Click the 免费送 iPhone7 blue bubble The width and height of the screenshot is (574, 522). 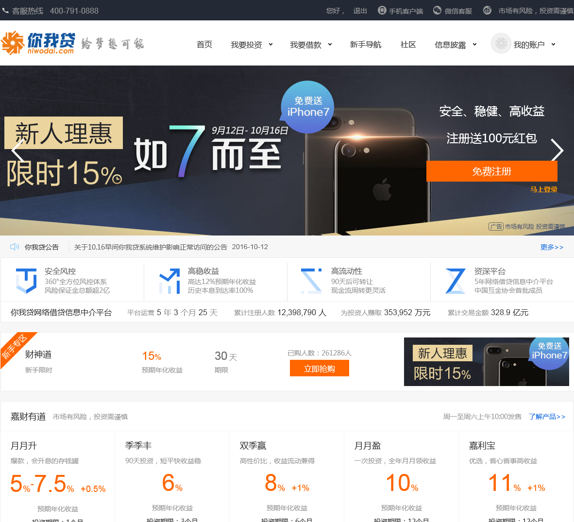pyautogui.click(x=307, y=107)
